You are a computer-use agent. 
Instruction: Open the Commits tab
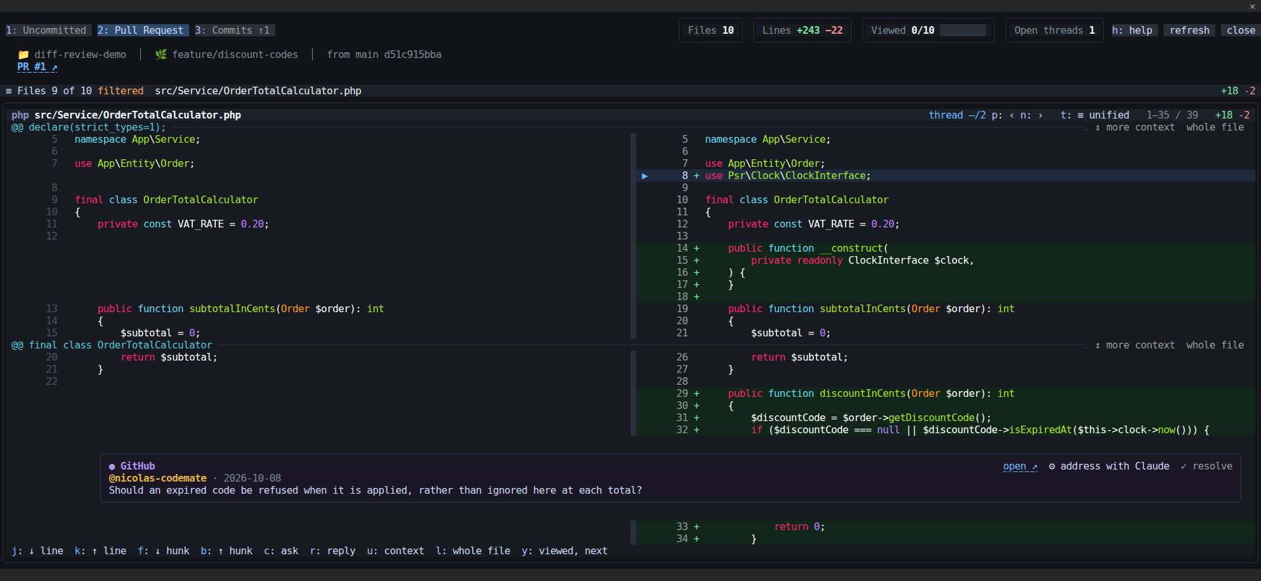pos(234,30)
